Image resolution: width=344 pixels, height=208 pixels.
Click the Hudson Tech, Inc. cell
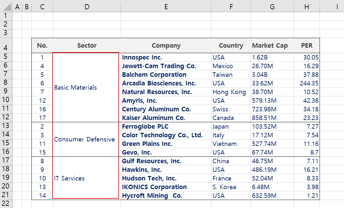tap(166, 178)
